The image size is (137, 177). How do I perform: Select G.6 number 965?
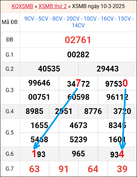click(x=78, y=154)
